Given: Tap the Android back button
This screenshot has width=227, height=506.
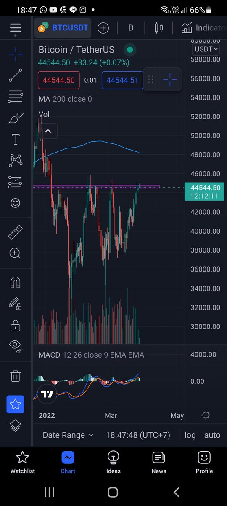Looking at the screenshot, I should point(177,492).
